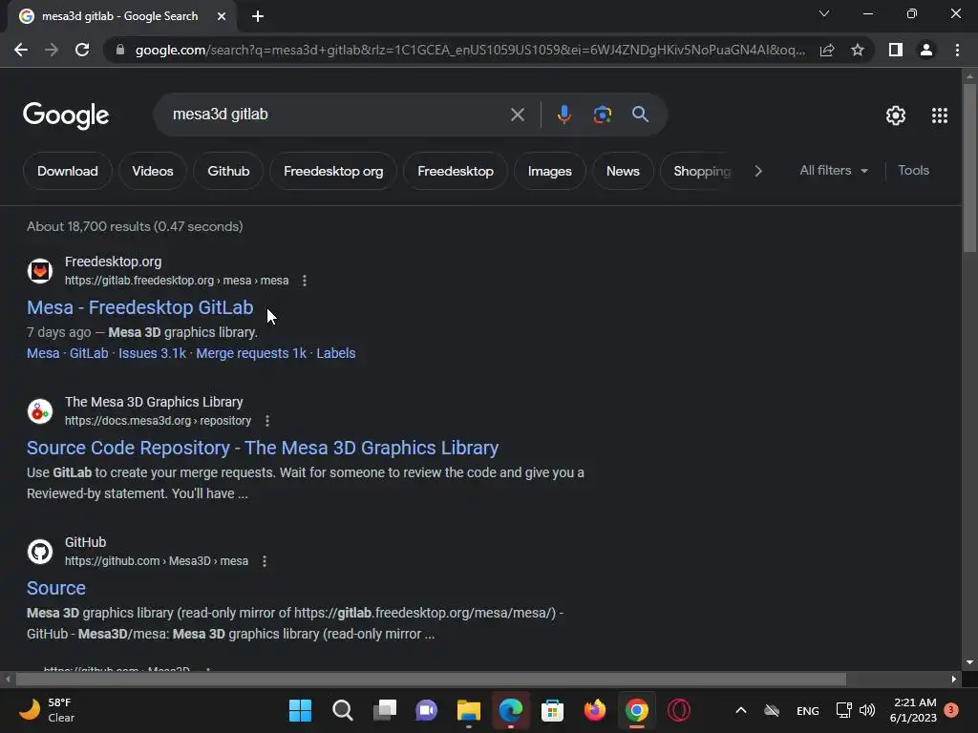Open the Issues 3.1k sitelink
This screenshot has width=978, height=733.
[x=152, y=353]
